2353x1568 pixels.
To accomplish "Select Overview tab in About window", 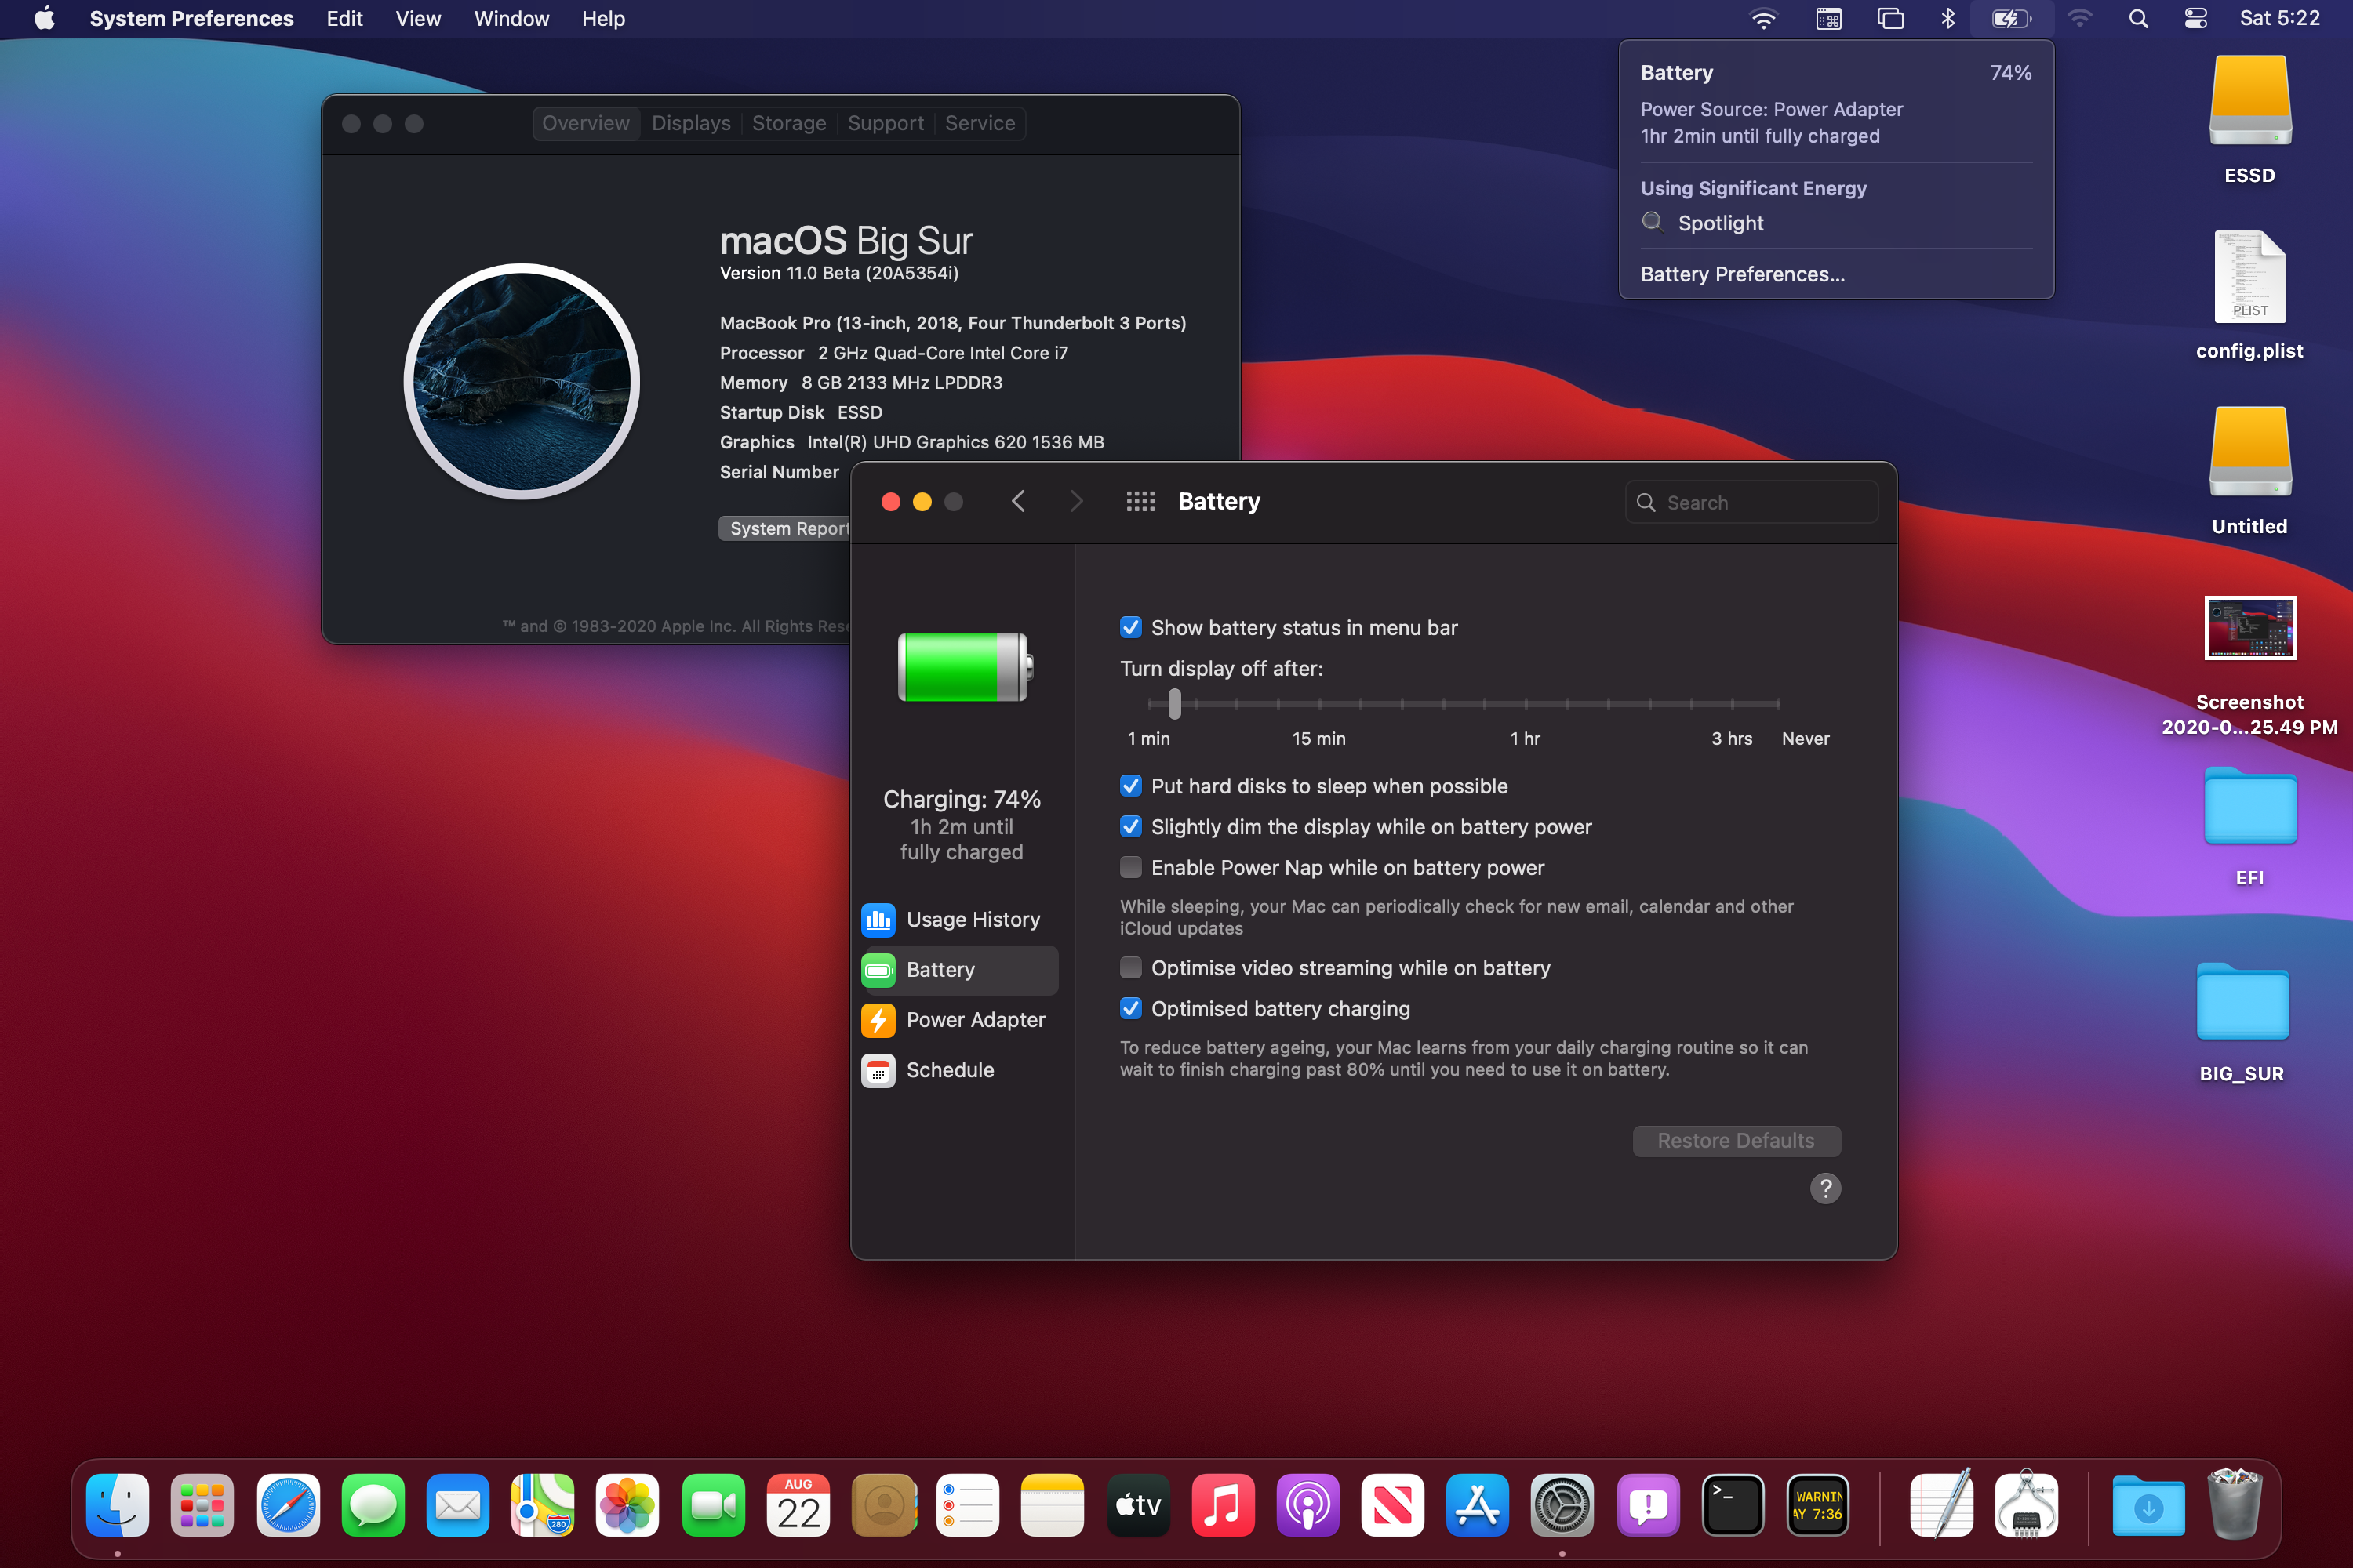I will click(x=586, y=123).
